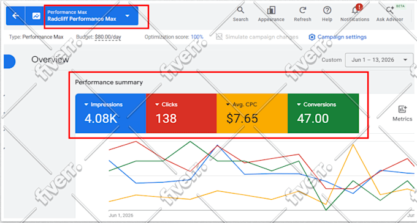Image resolution: width=417 pixels, height=223 pixels.
Task: Select the red 138 Clicks card
Action: (181, 114)
